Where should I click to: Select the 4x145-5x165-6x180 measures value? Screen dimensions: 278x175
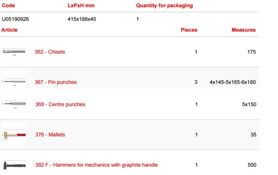click(x=232, y=82)
